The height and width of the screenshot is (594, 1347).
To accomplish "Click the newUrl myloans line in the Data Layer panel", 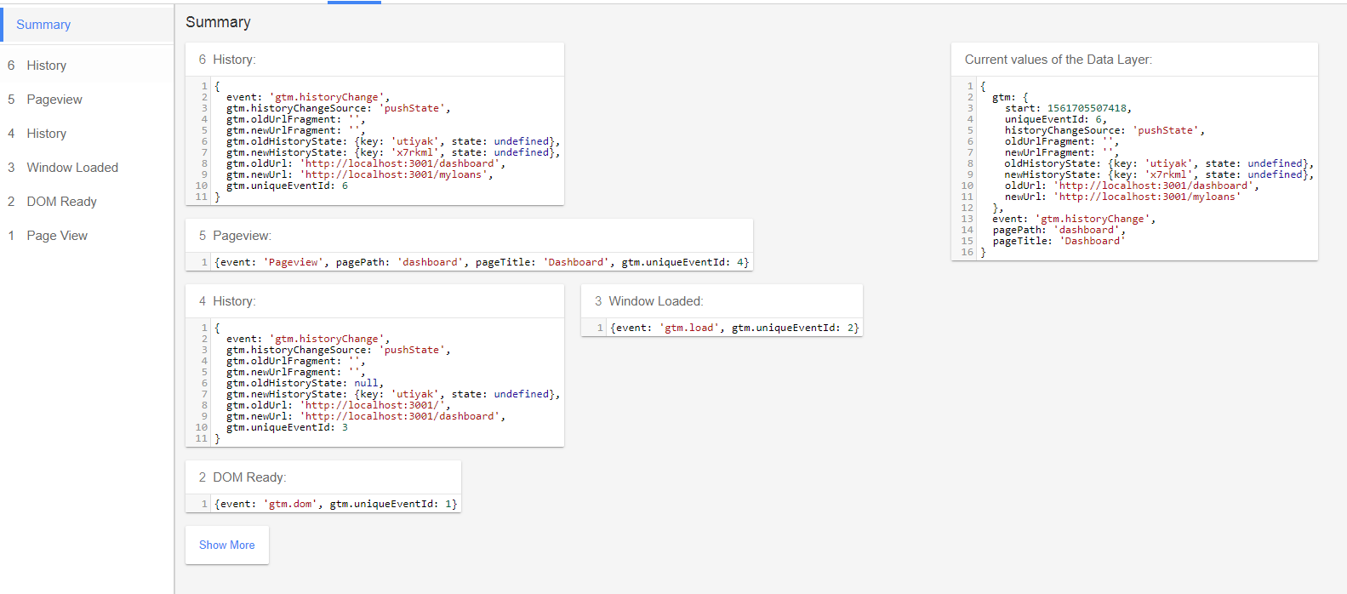I will 1122,197.
